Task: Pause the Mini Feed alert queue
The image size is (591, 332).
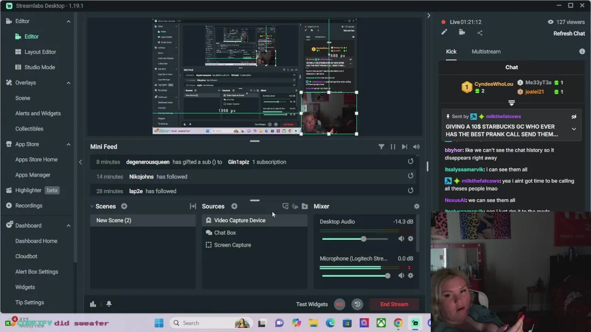Action: pos(393,147)
